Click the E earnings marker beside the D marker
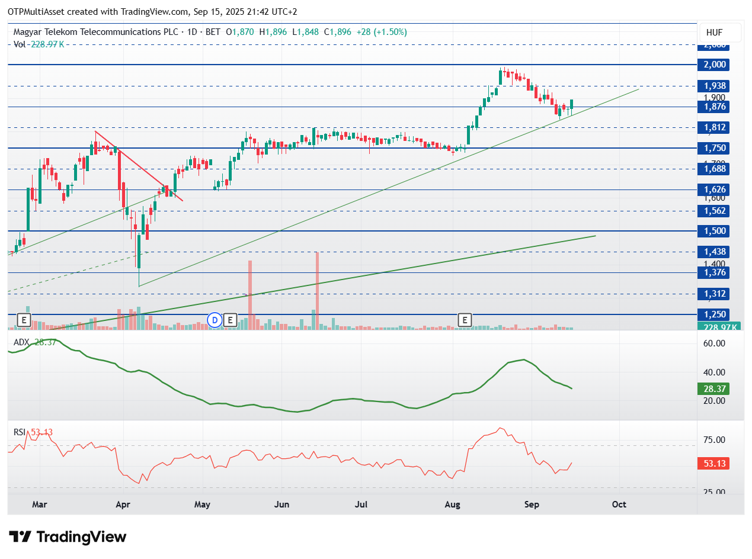This screenshot has height=559, width=752. [x=230, y=320]
